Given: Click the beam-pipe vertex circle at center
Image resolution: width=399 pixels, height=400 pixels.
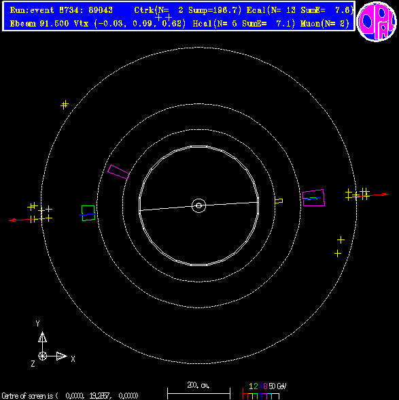Looking at the screenshot, I should (198, 205).
